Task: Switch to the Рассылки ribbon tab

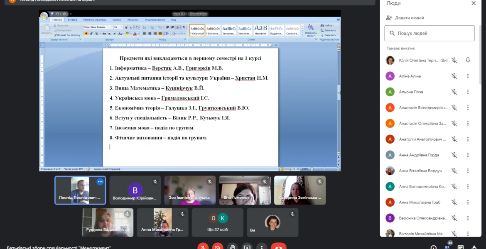Action: (133, 20)
